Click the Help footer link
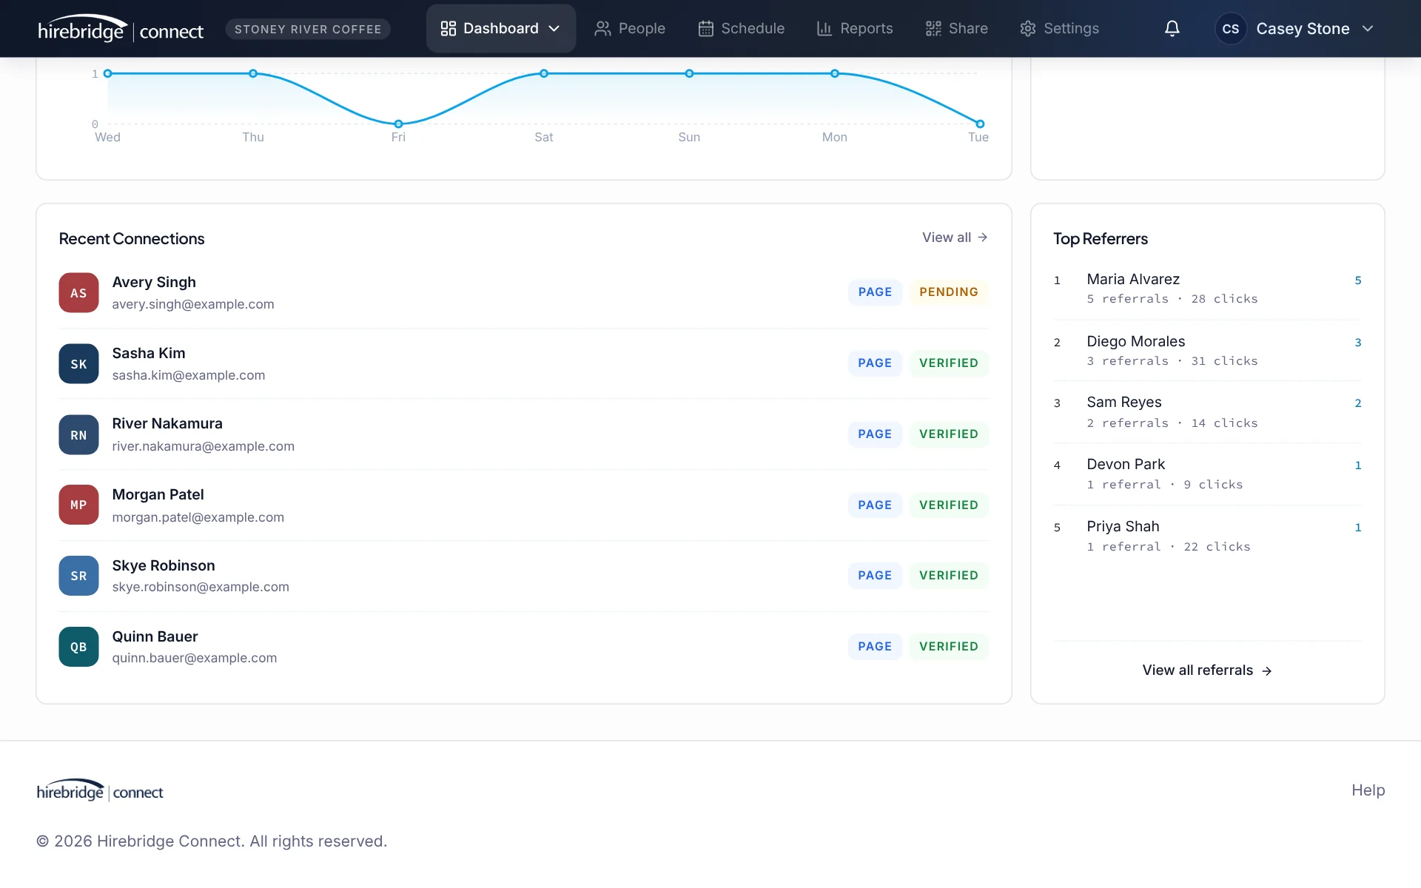Image resolution: width=1421 pixels, height=888 pixels. [x=1368, y=790]
